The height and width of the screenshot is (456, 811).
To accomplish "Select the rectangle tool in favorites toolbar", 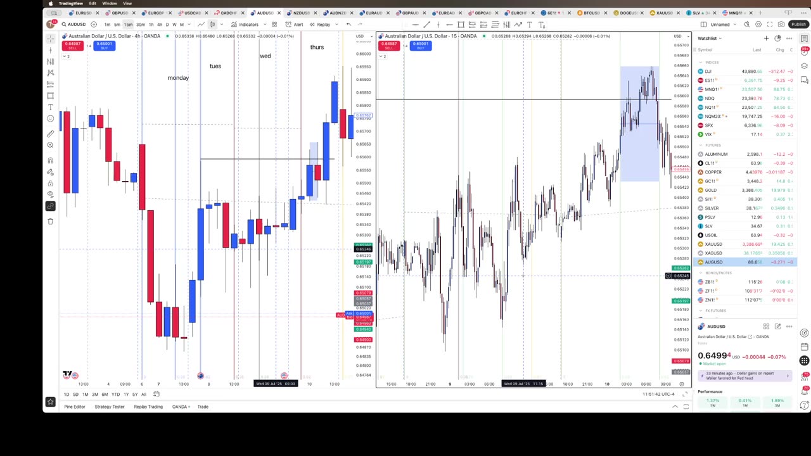I will click(461, 25).
